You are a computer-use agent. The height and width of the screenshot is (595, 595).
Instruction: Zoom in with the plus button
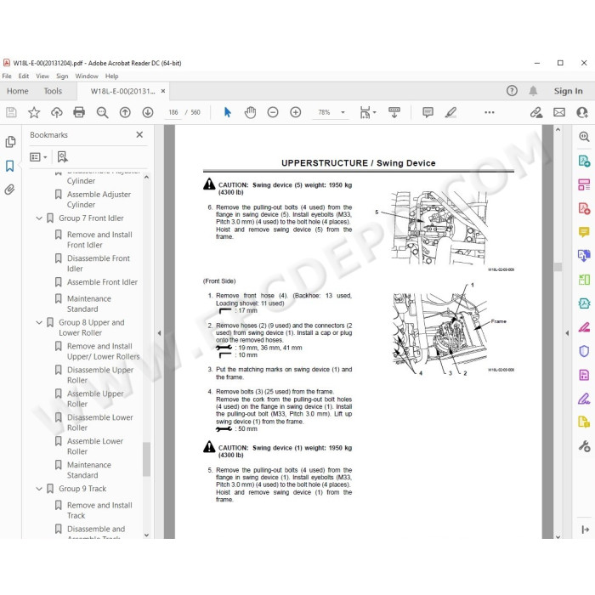tap(295, 112)
